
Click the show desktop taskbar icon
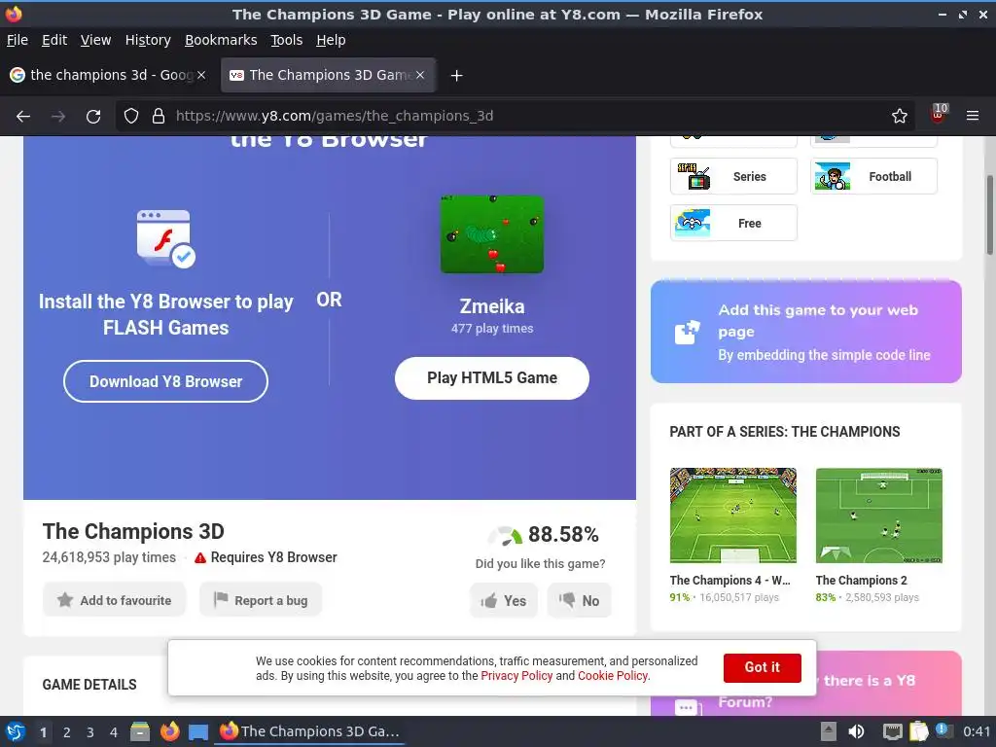(x=198, y=731)
